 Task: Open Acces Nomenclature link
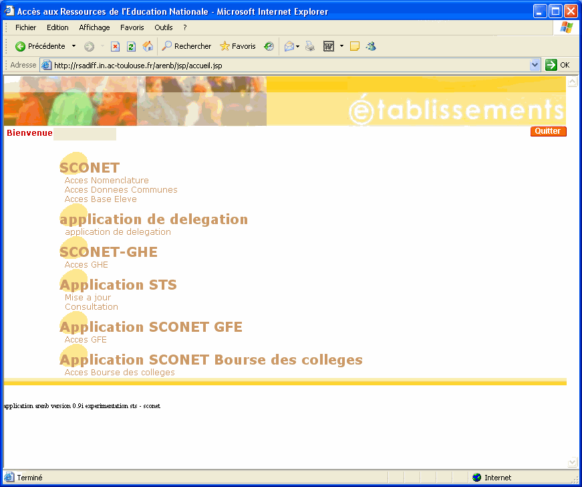click(x=106, y=180)
